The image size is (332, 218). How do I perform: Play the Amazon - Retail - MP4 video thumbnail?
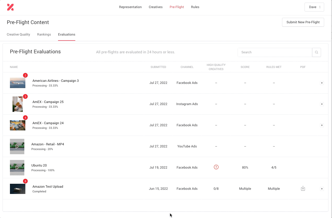[x=17, y=146]
